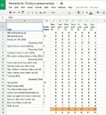This screenshot has width=106, height=115.
Task: Print the spreadsheet
Action: [10, 13]
